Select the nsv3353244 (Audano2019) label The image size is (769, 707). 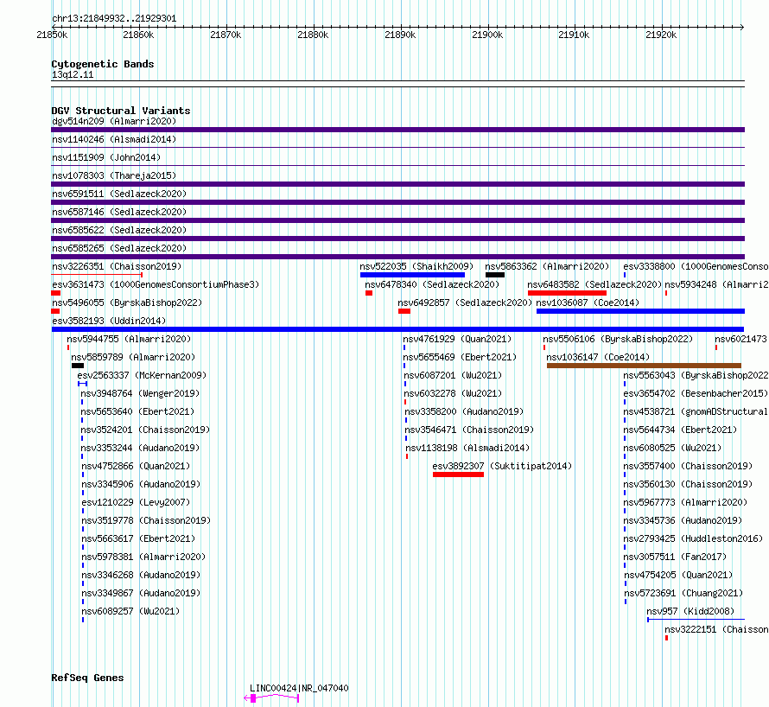pos(140,448)
